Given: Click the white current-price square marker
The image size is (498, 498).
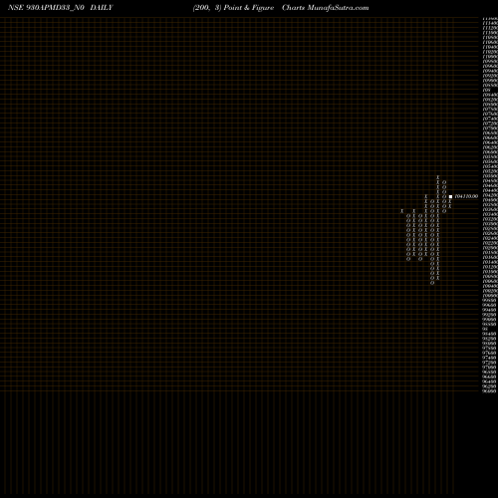Looking at the screenshot, I should coord(450,196).
